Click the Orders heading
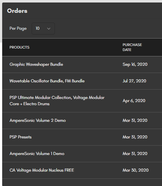This screenshot has height=186, width=162. tap(17, 11)
